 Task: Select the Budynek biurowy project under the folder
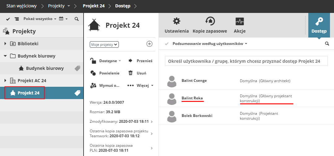coord(41,68)
